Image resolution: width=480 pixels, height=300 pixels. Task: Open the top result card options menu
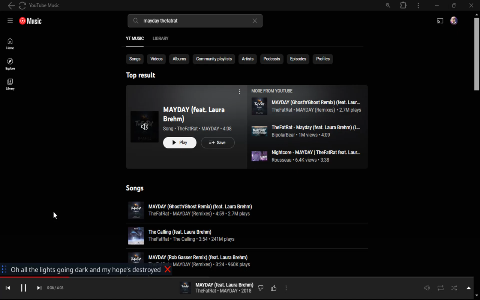[240, 91]
